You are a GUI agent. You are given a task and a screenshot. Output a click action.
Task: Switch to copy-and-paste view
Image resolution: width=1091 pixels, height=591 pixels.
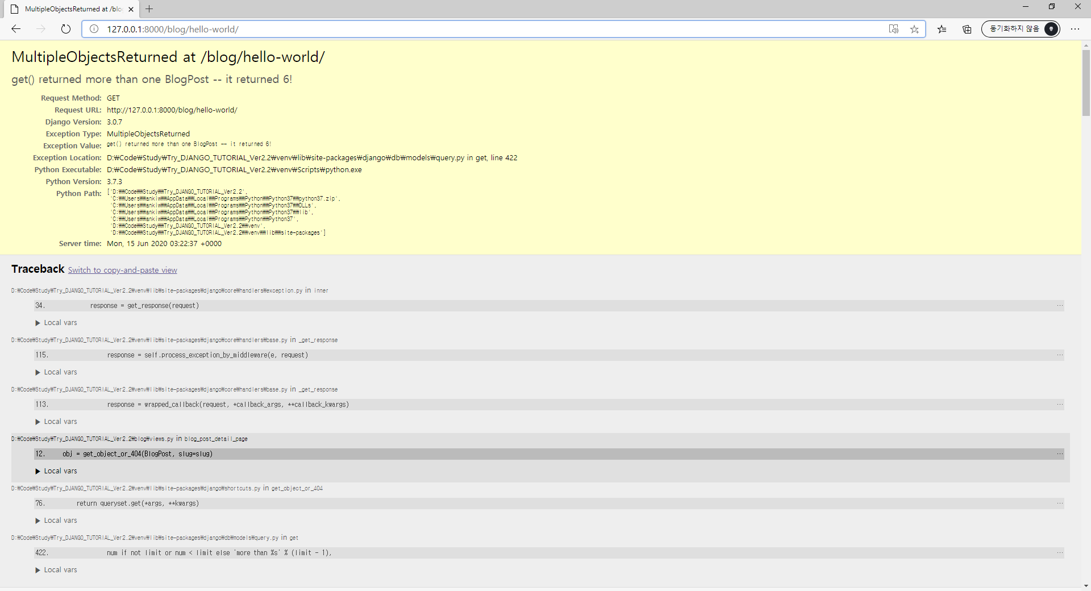click(x=122, y=270)
